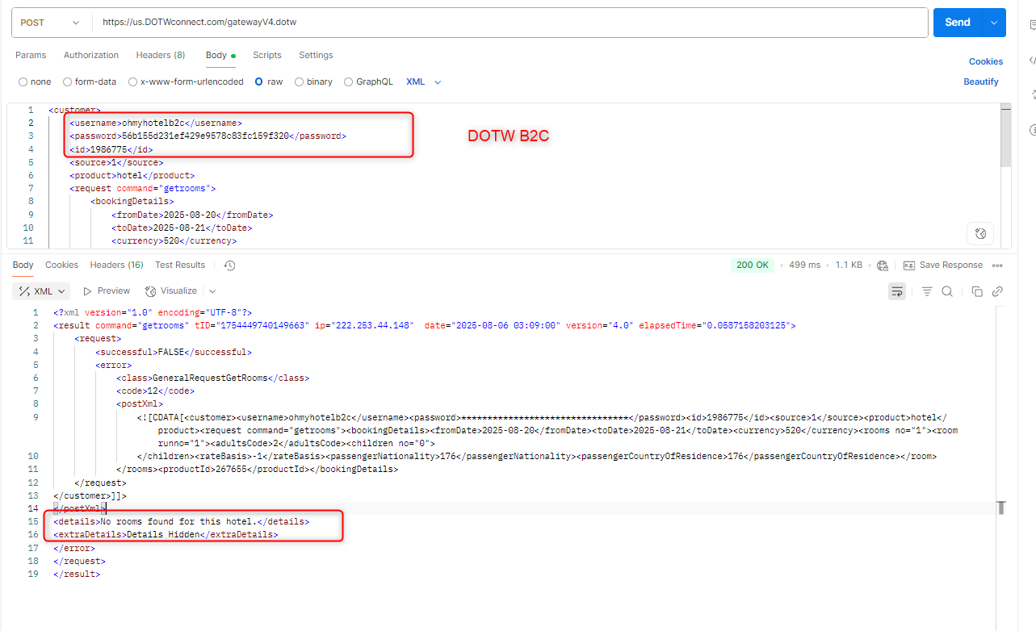Screen dimensions: 1036x631
Task: Copy the response body to clipboard
Action: click(x=977, y=291)
